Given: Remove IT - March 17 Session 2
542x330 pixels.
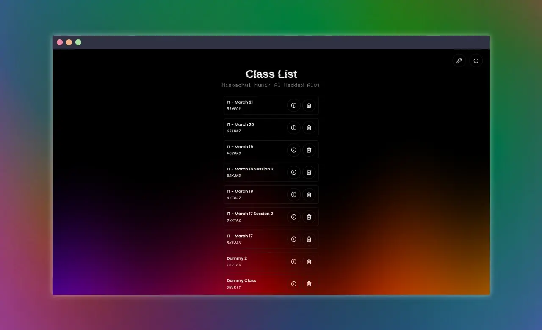Looking at the screenshot, I should pyautogui.click(x=309, y=217).
